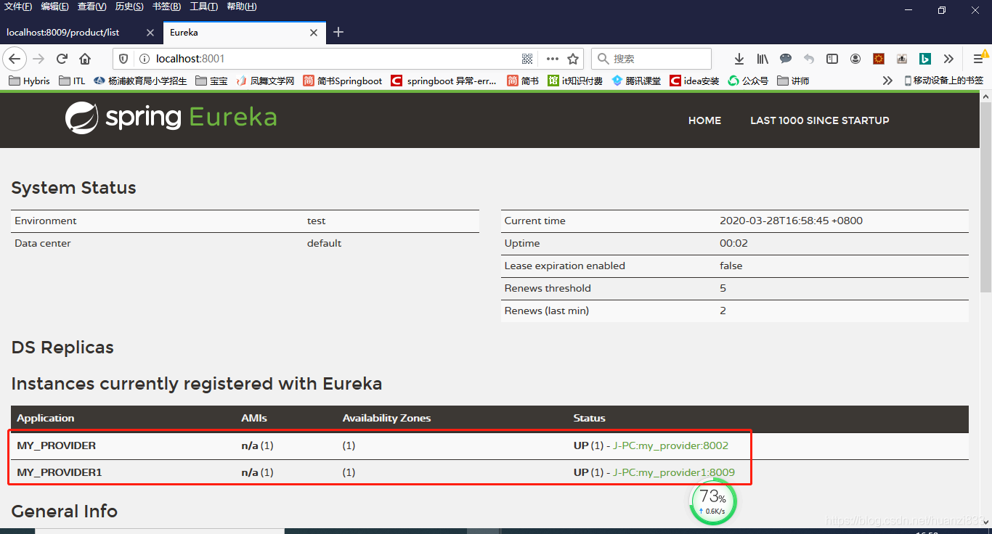
Task: Click the MY_PROVIDER application cell
Action: 57,445
